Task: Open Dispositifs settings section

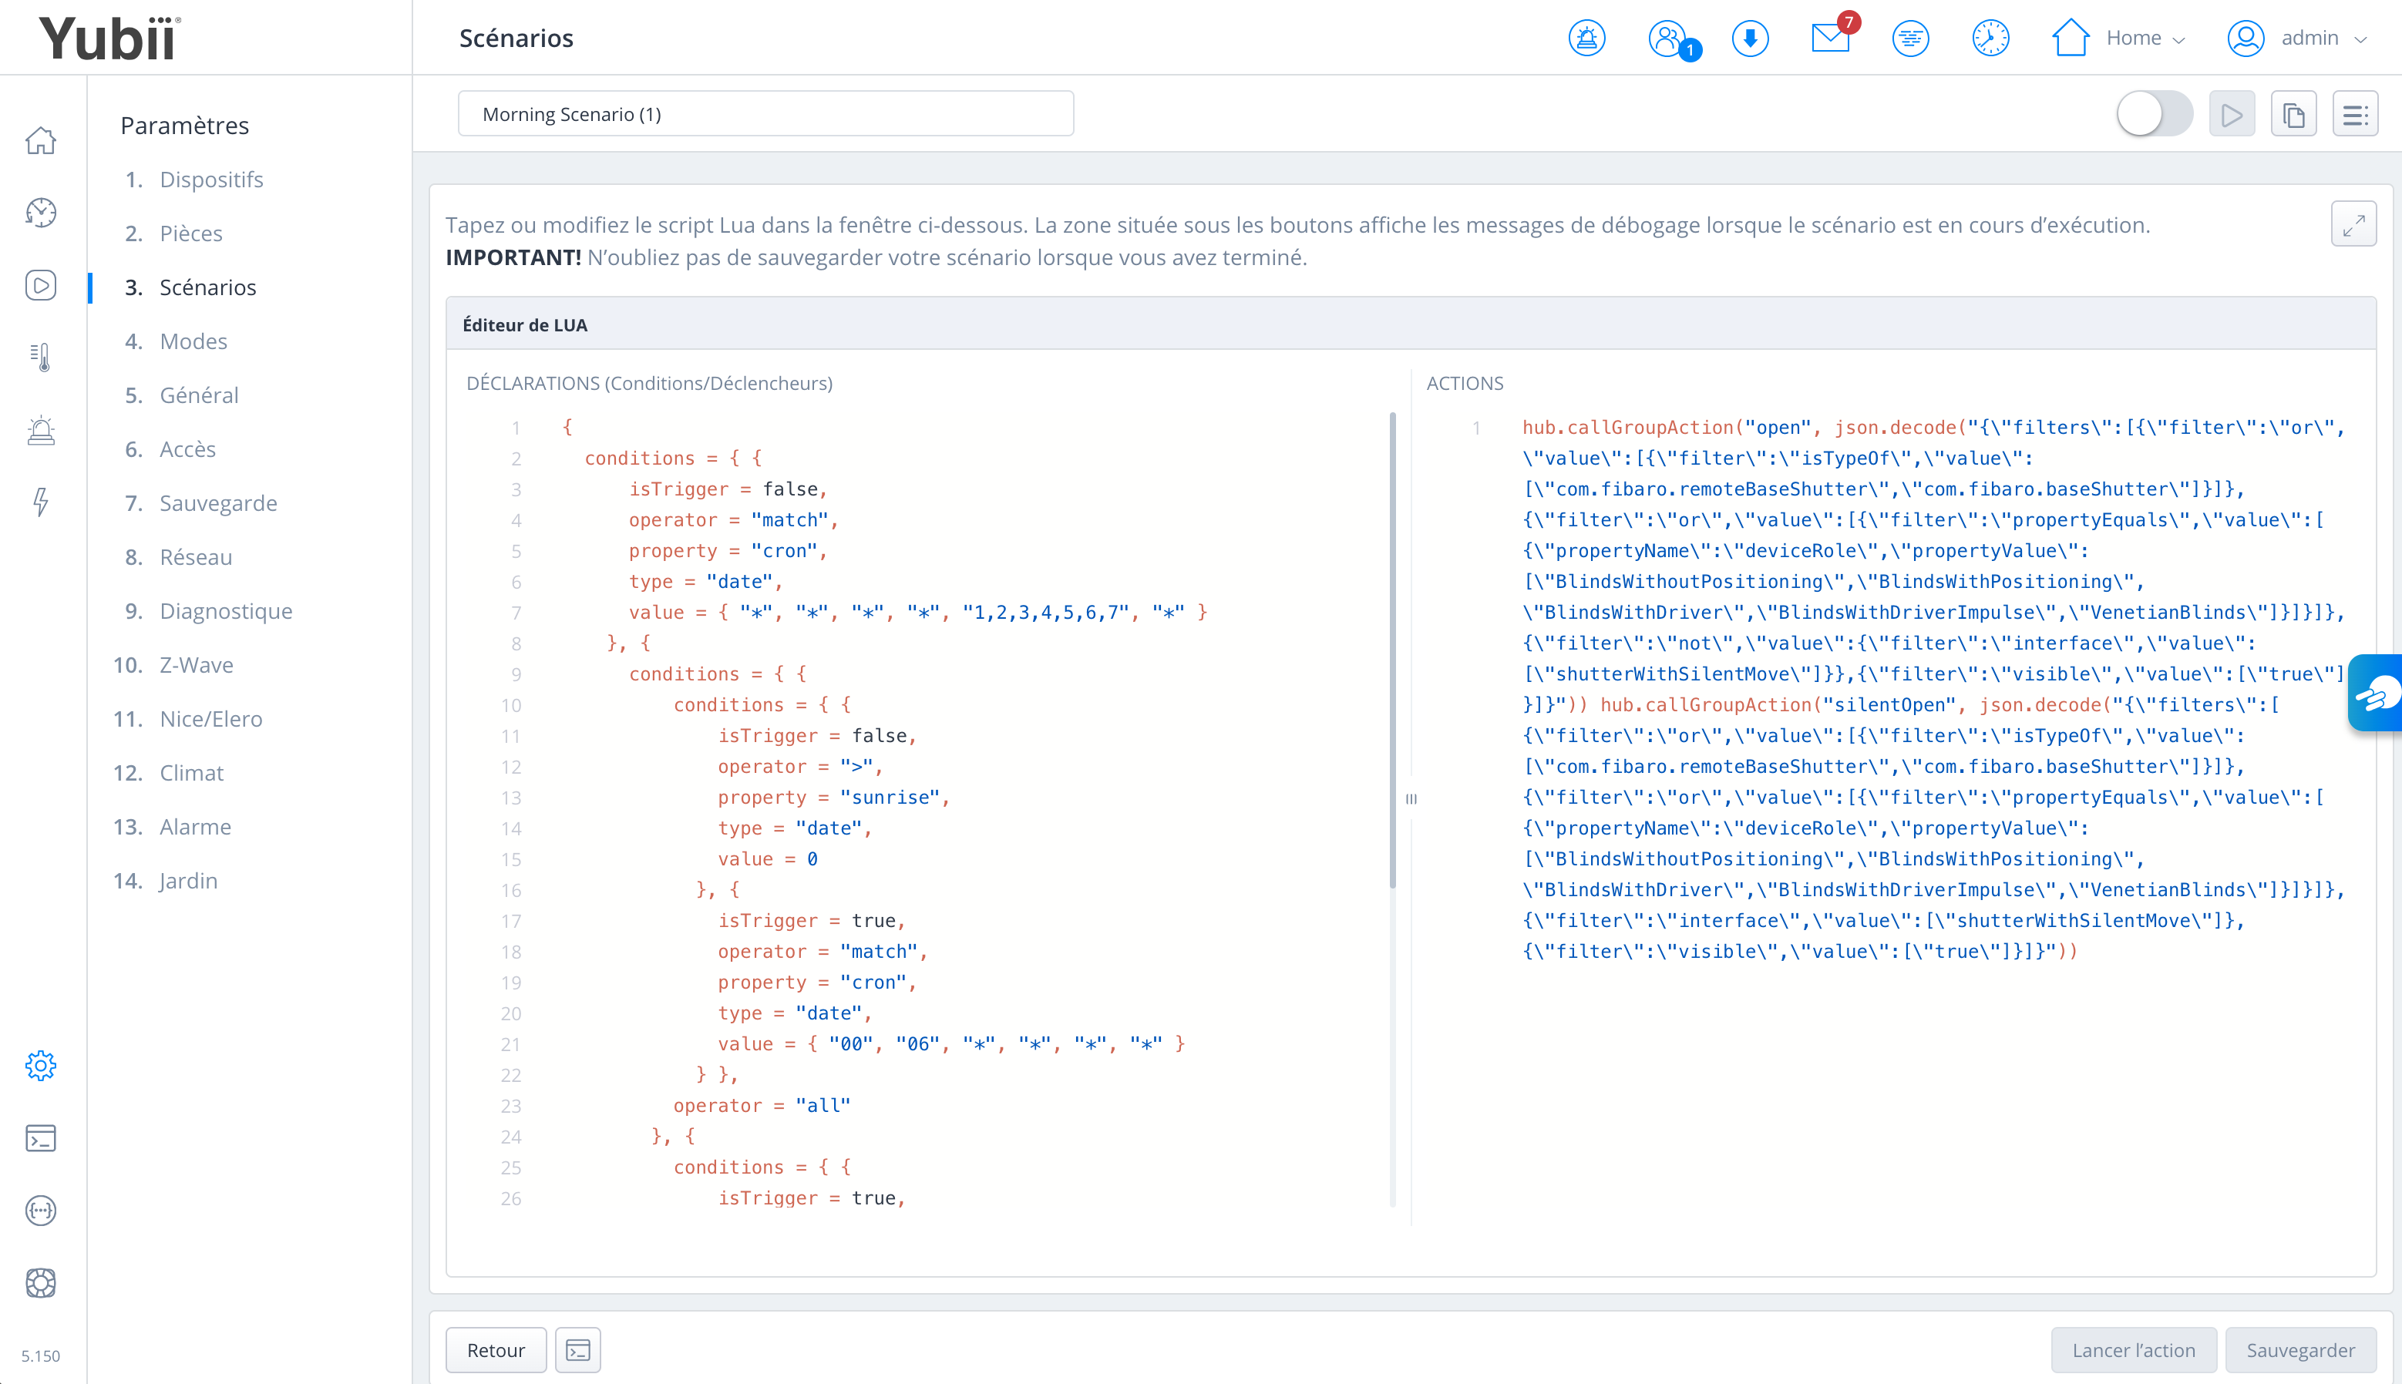Action: pos(211,180)
